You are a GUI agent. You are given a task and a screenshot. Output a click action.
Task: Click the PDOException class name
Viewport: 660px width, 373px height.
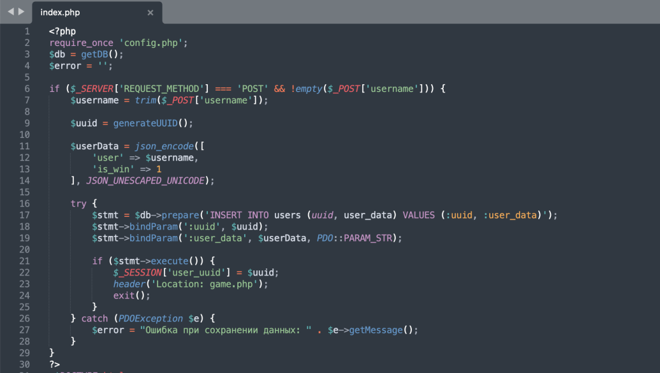tap(150, 319)
